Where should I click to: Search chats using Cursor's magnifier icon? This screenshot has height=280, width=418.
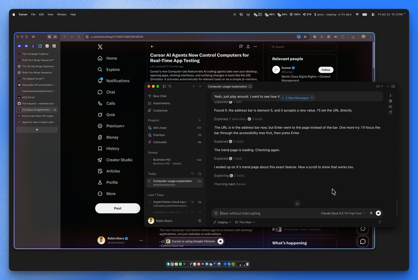170,86
